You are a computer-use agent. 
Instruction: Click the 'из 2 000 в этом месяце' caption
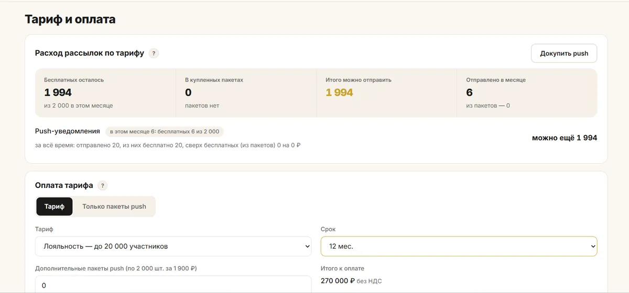click(78, 106)
